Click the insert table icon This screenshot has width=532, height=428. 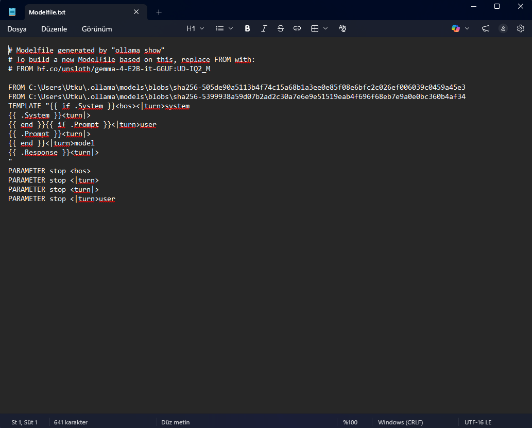coord(315,28)
